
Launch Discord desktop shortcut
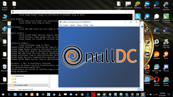(166, 68)
